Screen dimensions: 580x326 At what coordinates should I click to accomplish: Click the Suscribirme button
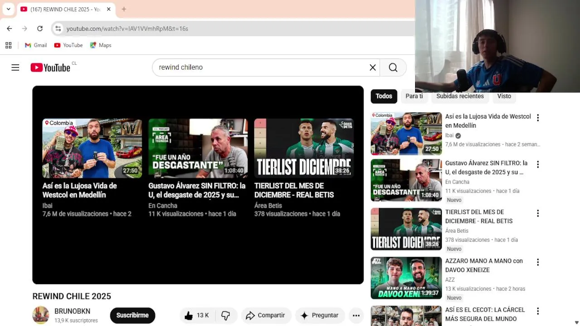[x=132, y=316]
